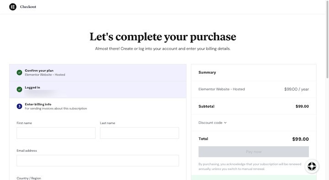This screenshot has height=180, width=329.
Task: Click the Pay now button
Action: 254,152
